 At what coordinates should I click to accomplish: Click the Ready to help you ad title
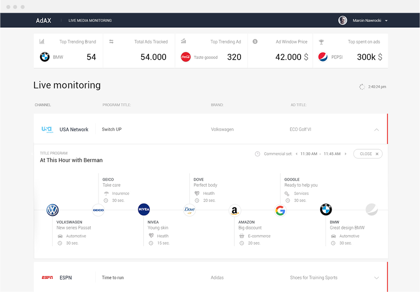coord(301,185)
